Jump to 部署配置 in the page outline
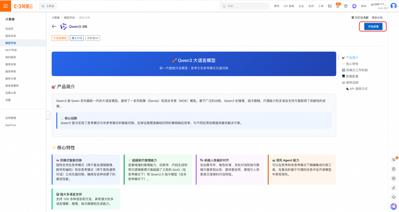 point(350,76)
